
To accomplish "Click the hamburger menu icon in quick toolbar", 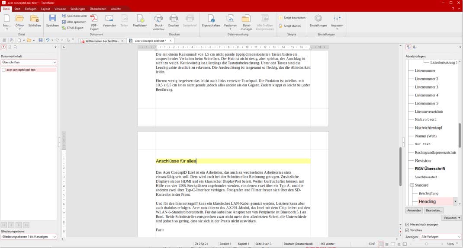I will pos(4,41).
